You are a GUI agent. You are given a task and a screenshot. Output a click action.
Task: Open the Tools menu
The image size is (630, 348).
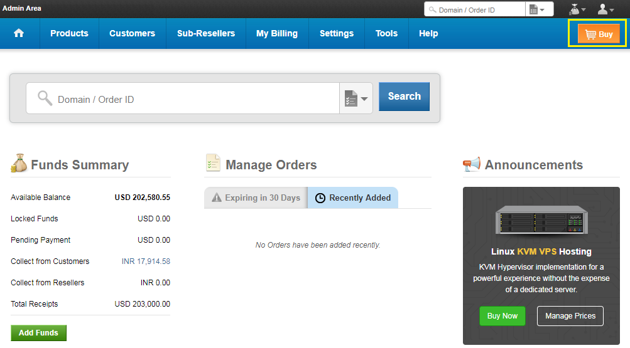386,34
